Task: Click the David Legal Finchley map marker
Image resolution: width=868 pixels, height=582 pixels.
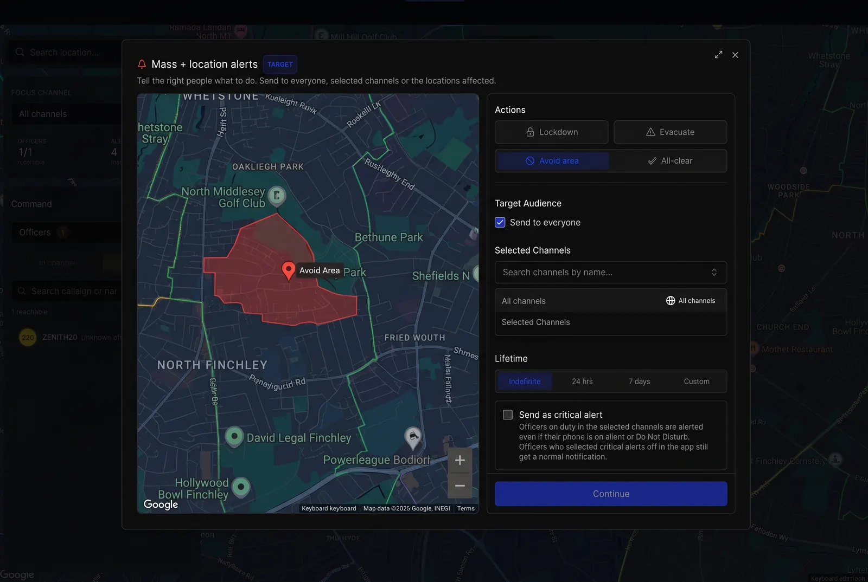Action: coord(234,436)
